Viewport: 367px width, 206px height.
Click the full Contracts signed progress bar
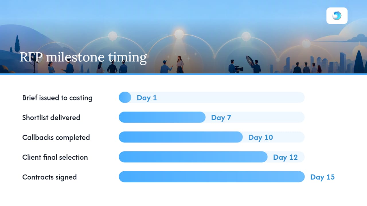click(x=212, y=177)
